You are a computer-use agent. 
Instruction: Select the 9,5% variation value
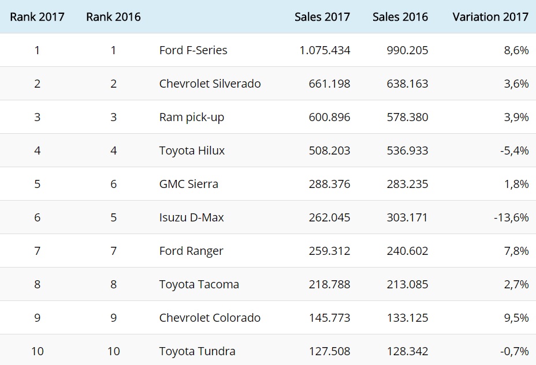pos(515,318)
